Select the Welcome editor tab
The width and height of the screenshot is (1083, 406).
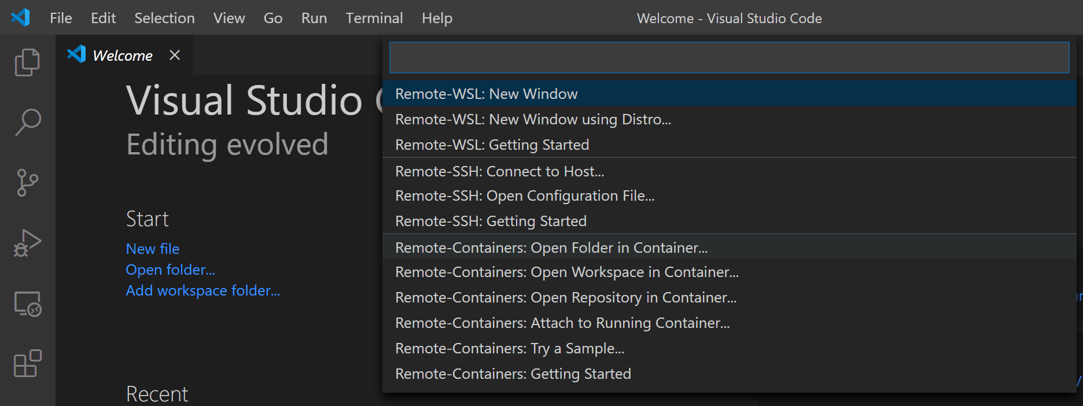point(124,55)
